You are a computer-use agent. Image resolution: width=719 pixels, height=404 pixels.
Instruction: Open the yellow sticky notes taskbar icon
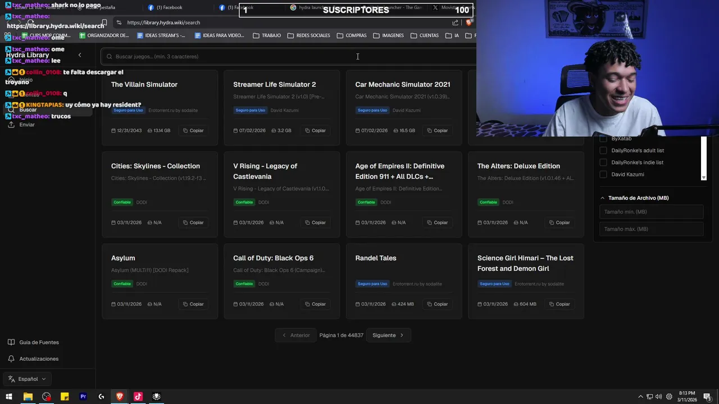[65, 396]
